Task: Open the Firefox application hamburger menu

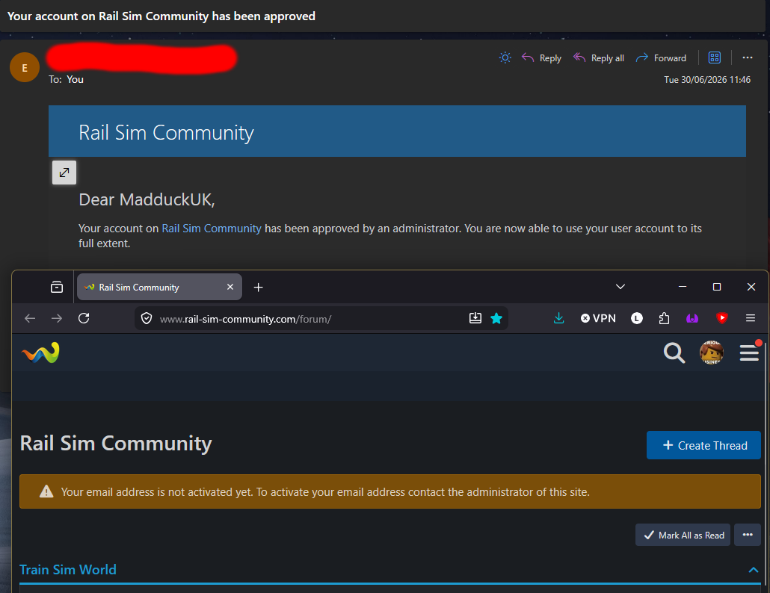Action: click(751, 318)
